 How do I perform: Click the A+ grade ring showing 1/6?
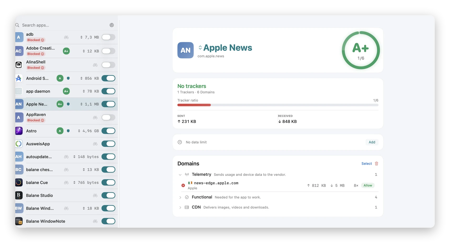[361, 50]
